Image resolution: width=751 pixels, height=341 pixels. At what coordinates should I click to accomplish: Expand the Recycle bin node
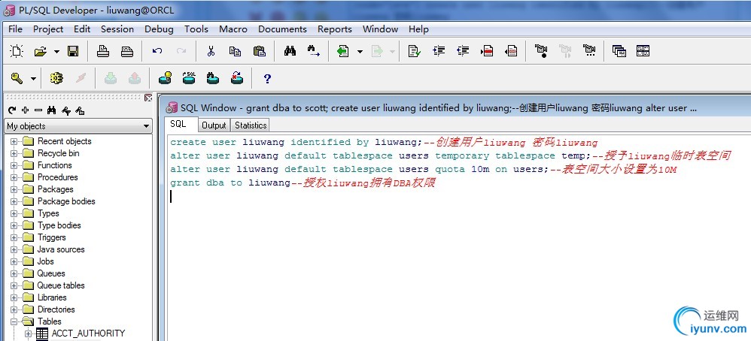[x=14, y=153]
